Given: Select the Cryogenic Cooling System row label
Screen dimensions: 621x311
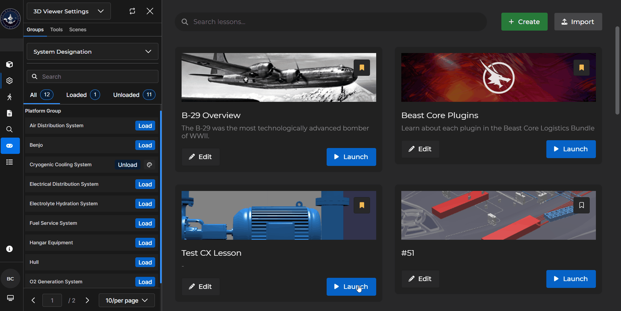Looking at the screenshot, I should tap(61, 165).
